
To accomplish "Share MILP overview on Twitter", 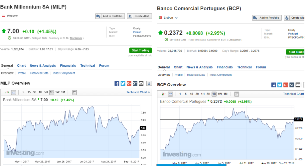I will 123,83.
